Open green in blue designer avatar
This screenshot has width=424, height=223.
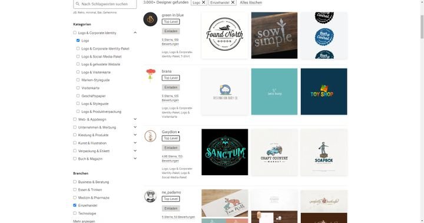[x=150, y=19]
